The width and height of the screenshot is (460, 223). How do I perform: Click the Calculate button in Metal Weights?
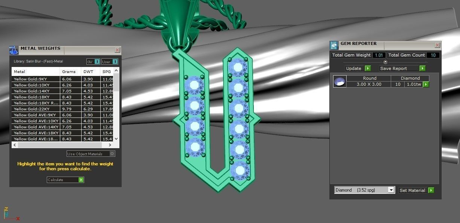[x=66, y=180]
